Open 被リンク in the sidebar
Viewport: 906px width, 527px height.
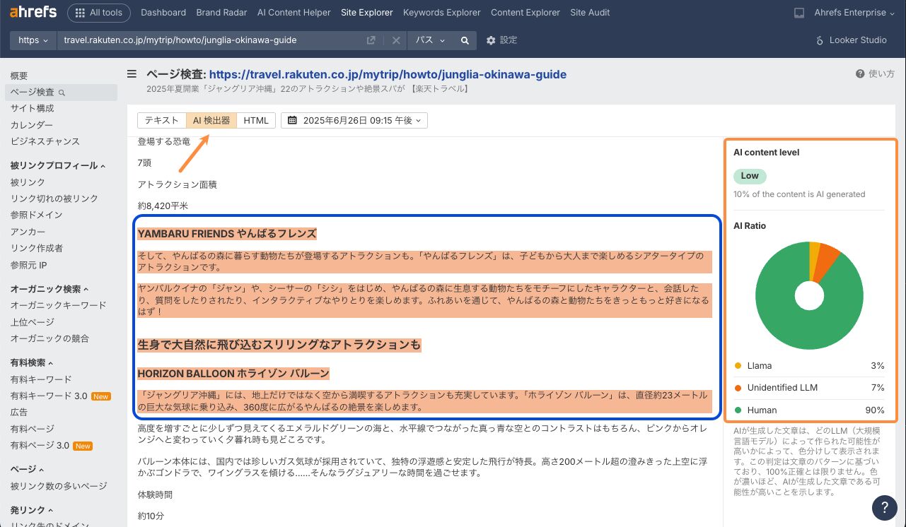coord(28,182)
